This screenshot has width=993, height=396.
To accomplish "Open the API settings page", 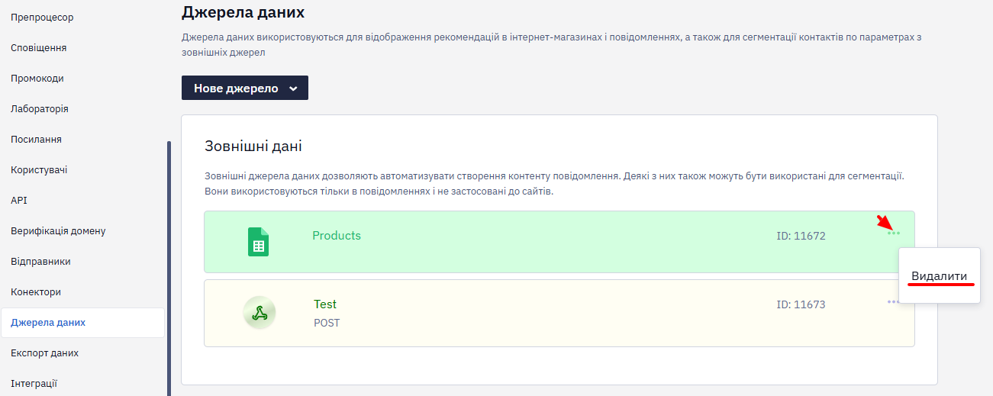I will 19,200.
